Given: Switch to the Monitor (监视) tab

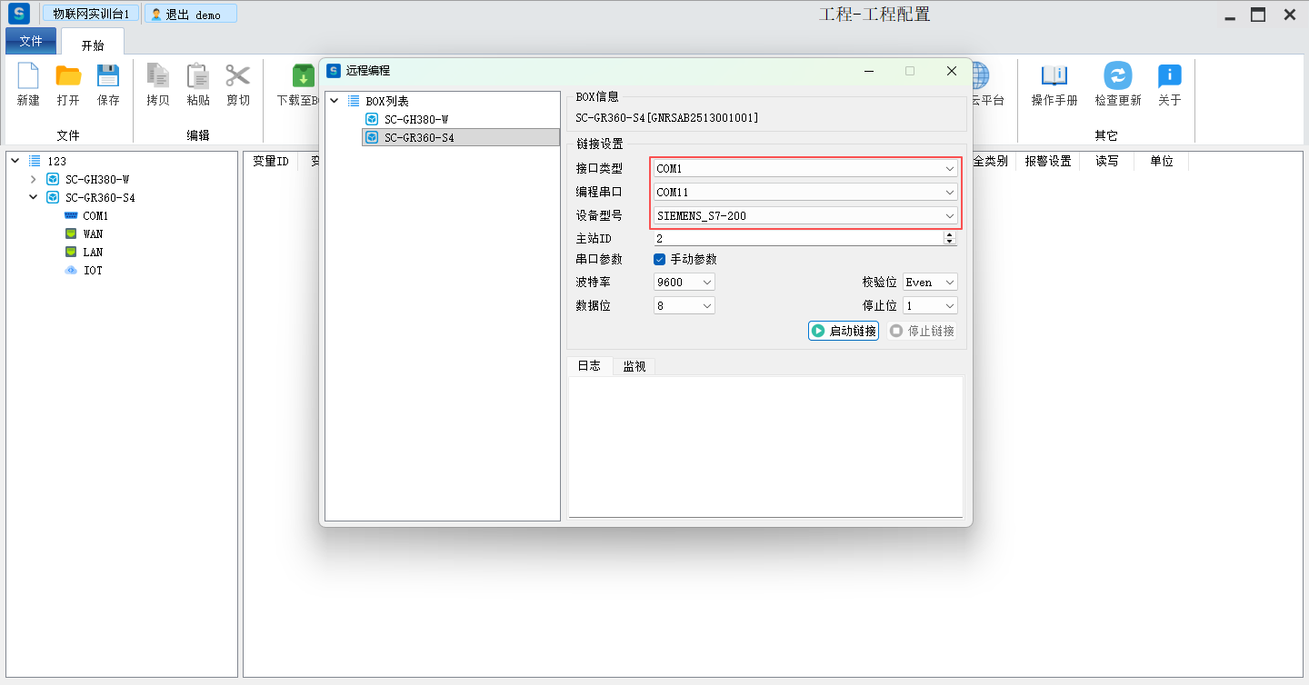Looking at the screenshot, I should click(x=634, y=367).
